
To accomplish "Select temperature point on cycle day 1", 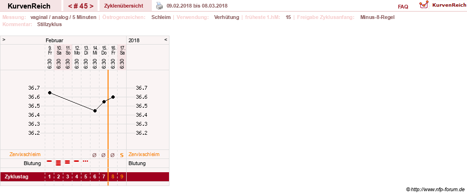I will (50, 93).
